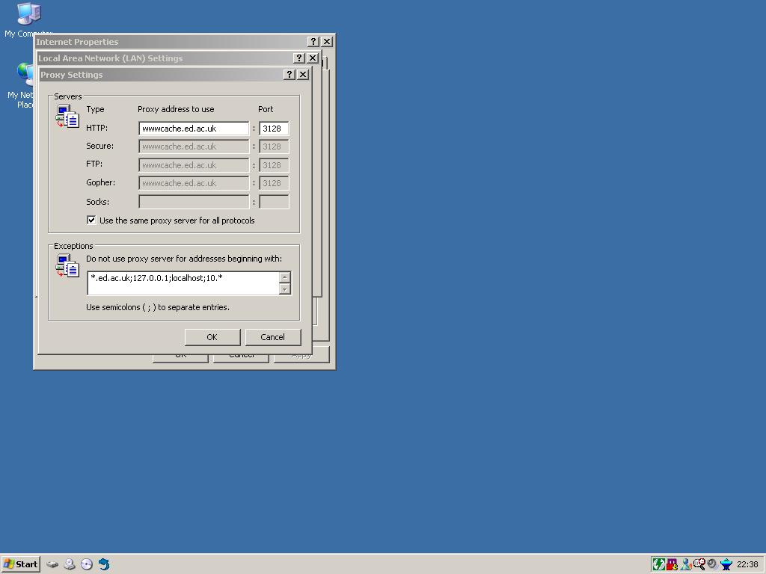Click the Local Area Network Settings title bar
This screenshot has width=766, height=574.
(x=165, y=58)
